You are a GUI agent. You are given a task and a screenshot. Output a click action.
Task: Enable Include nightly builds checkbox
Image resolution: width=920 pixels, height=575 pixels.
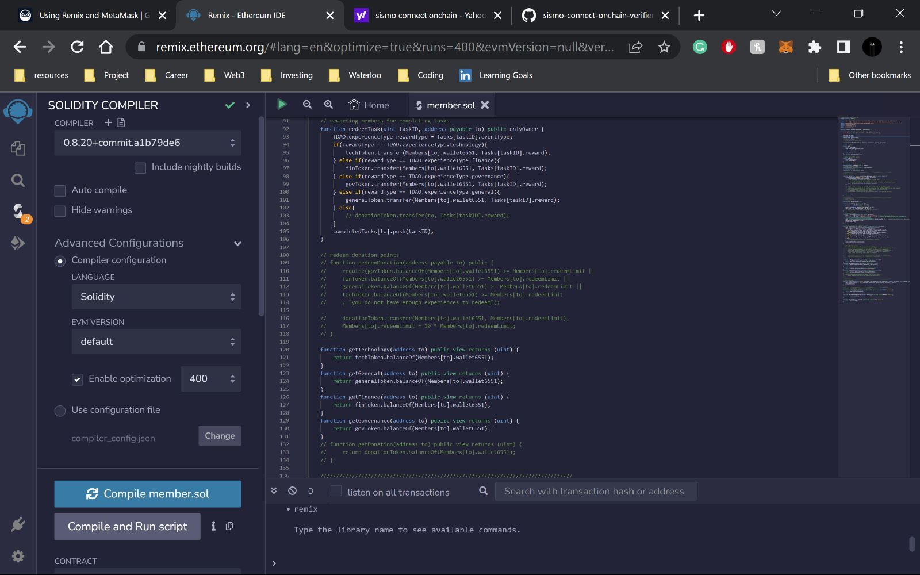tap(140, 168)
